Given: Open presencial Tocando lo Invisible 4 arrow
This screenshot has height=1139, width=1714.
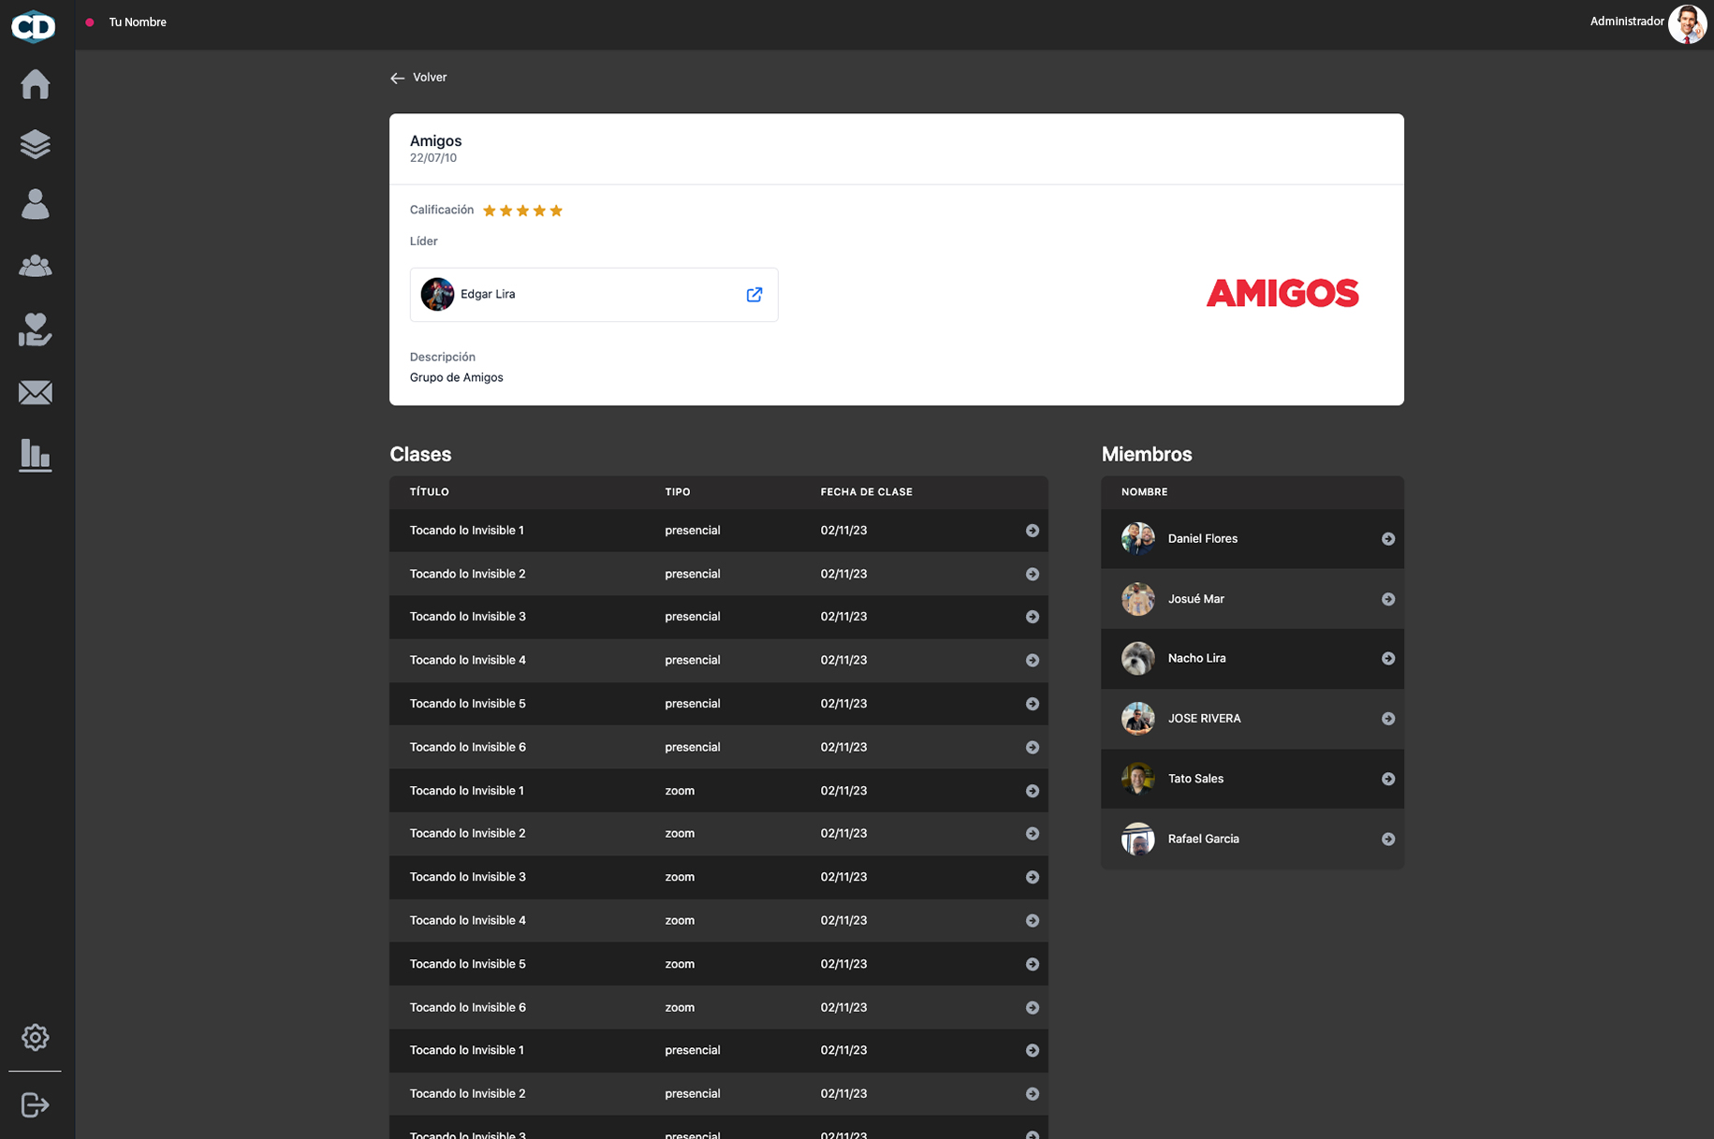Looking at the screenshot, I should [x=1033, y=661].
